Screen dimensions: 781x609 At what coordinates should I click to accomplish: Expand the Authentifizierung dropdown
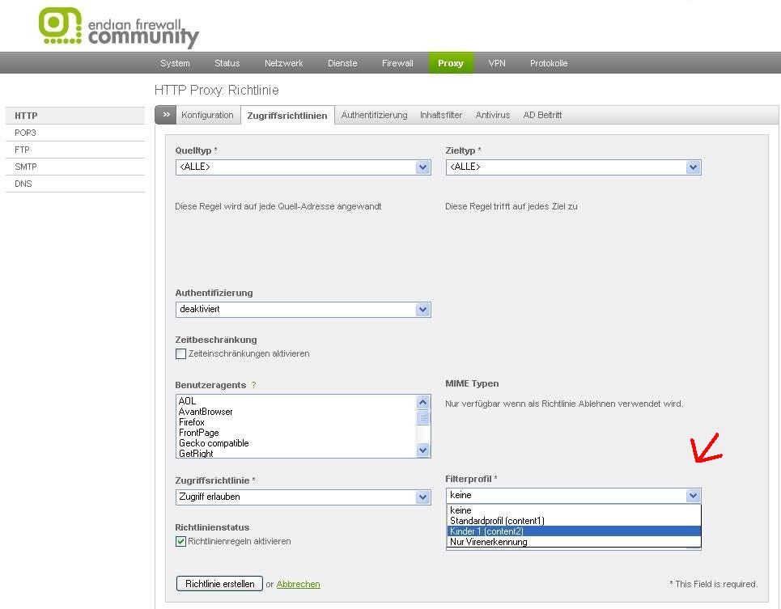click(303, 310)
